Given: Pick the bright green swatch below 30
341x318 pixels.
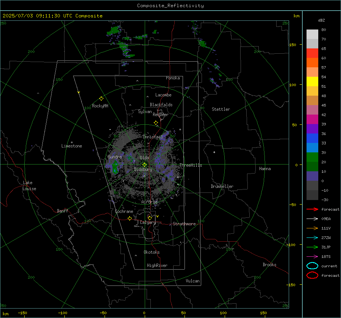Looking at the screenshot, I should click(312, 157).
